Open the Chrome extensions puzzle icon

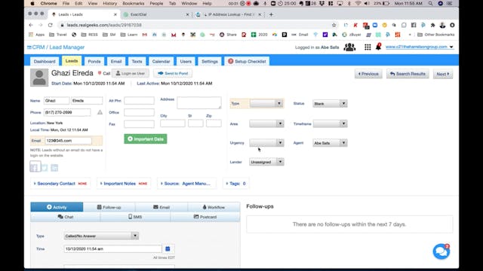tap(432, 25)
